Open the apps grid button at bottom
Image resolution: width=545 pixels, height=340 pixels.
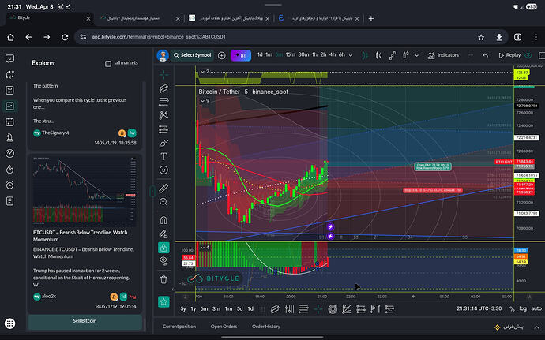[x=9, y=323]
